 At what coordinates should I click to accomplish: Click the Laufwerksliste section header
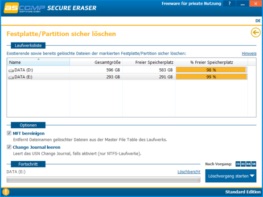(28, 46)
